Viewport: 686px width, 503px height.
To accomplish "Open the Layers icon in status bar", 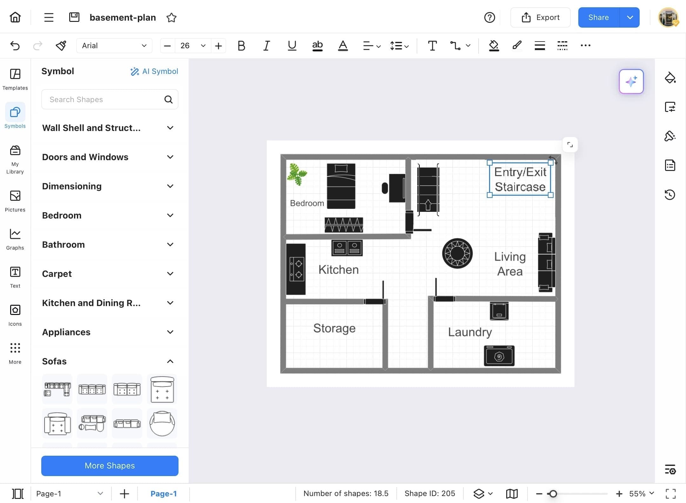I will tap(479, 493).
